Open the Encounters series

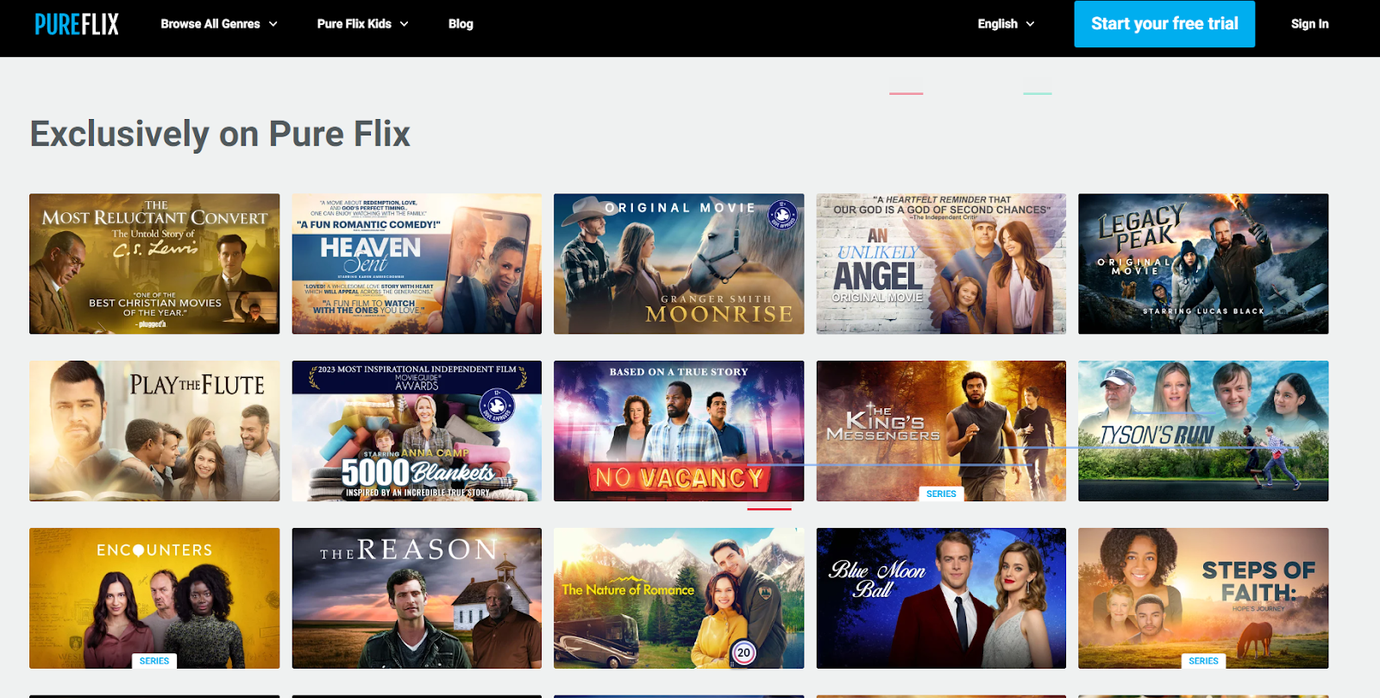tap(154, 599)
